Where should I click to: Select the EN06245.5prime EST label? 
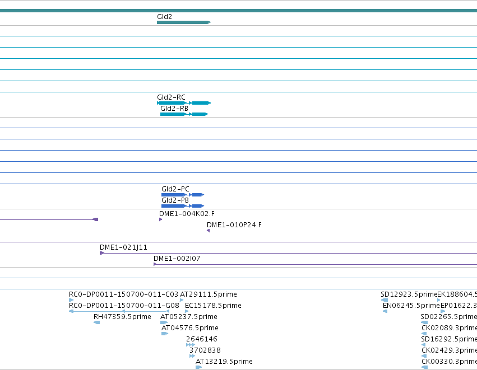pos(411,306)
